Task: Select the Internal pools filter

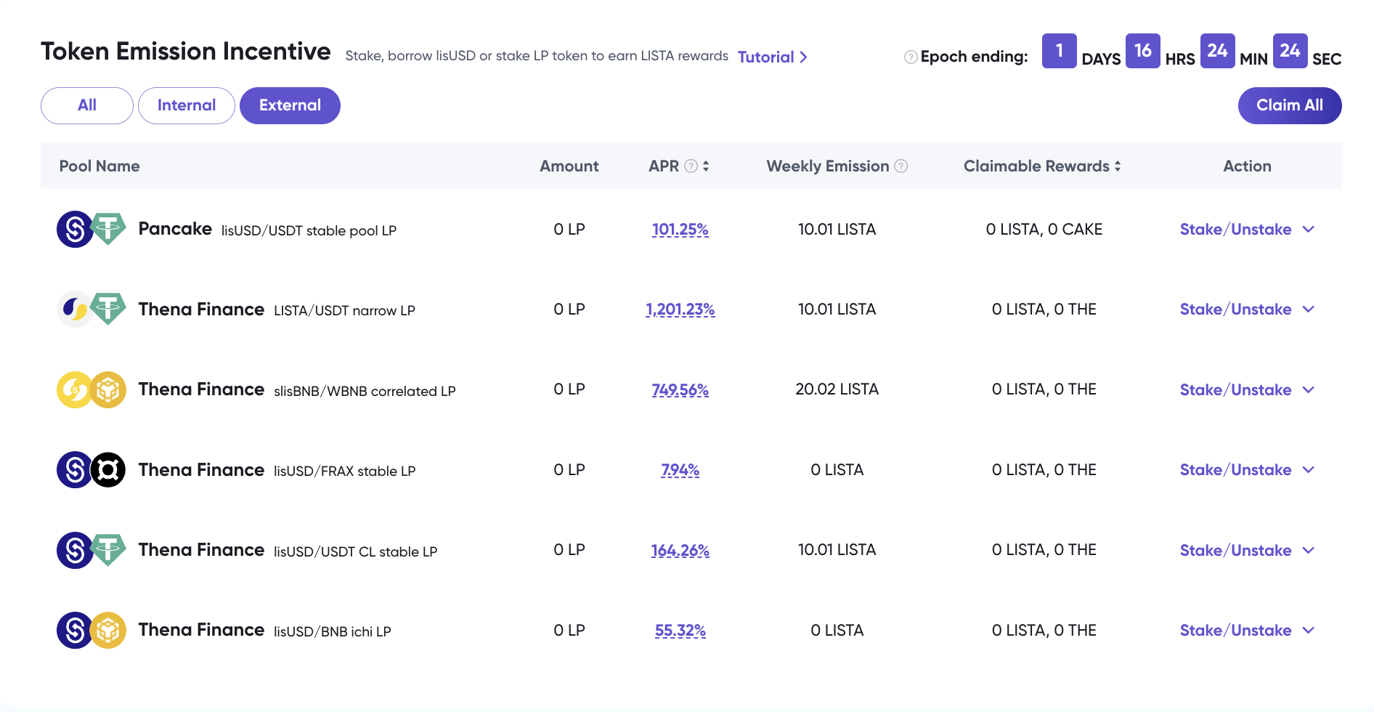Action: [187, 106]
